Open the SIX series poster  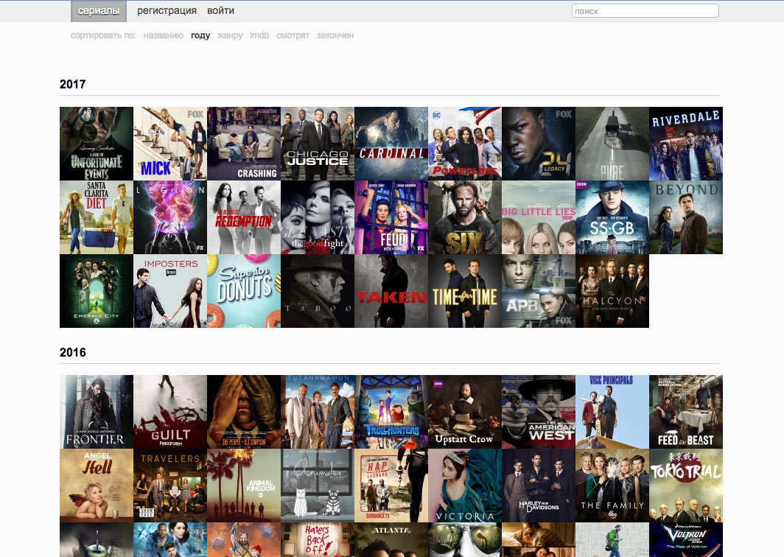click(465, 217)
